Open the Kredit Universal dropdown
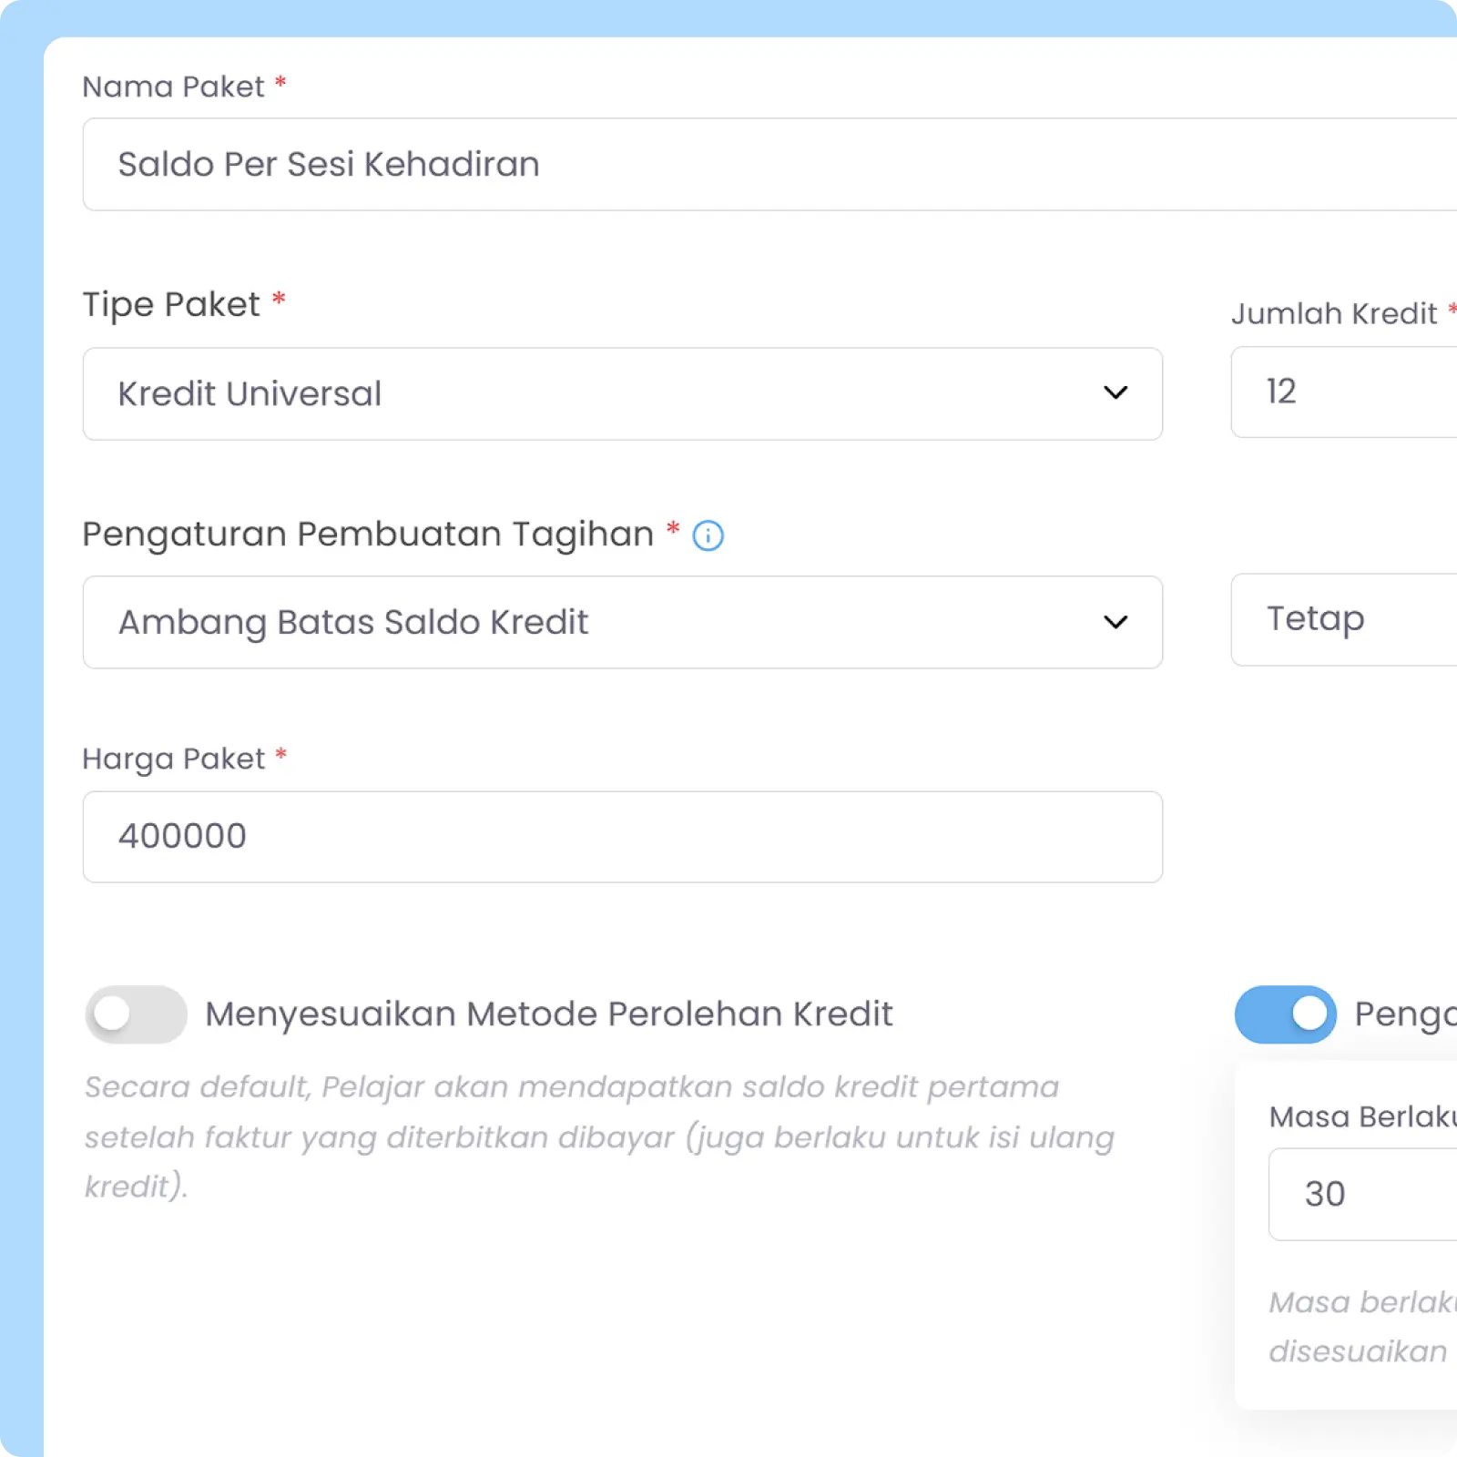 point(623,393)
